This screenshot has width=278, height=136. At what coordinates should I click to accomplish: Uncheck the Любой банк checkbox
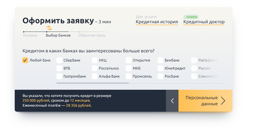click(25, 60)
